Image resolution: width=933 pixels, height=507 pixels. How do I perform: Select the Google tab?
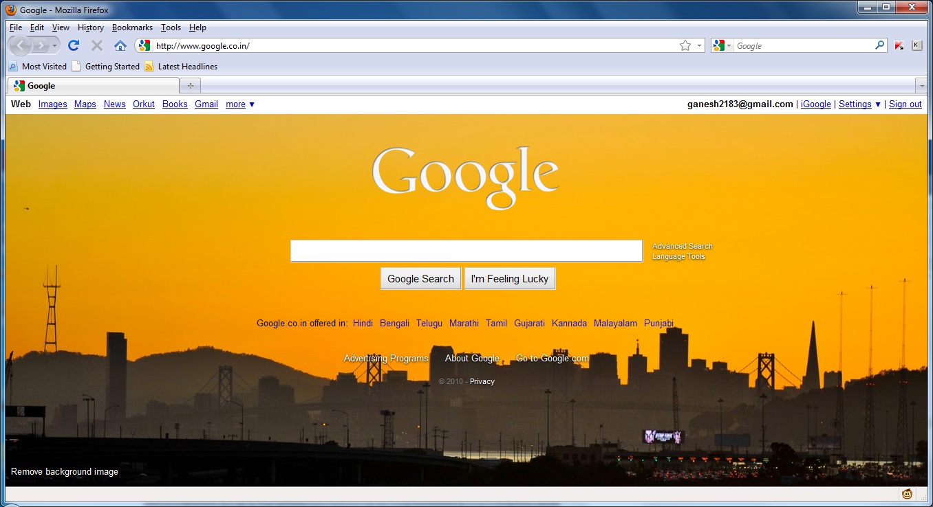point(94,86)
